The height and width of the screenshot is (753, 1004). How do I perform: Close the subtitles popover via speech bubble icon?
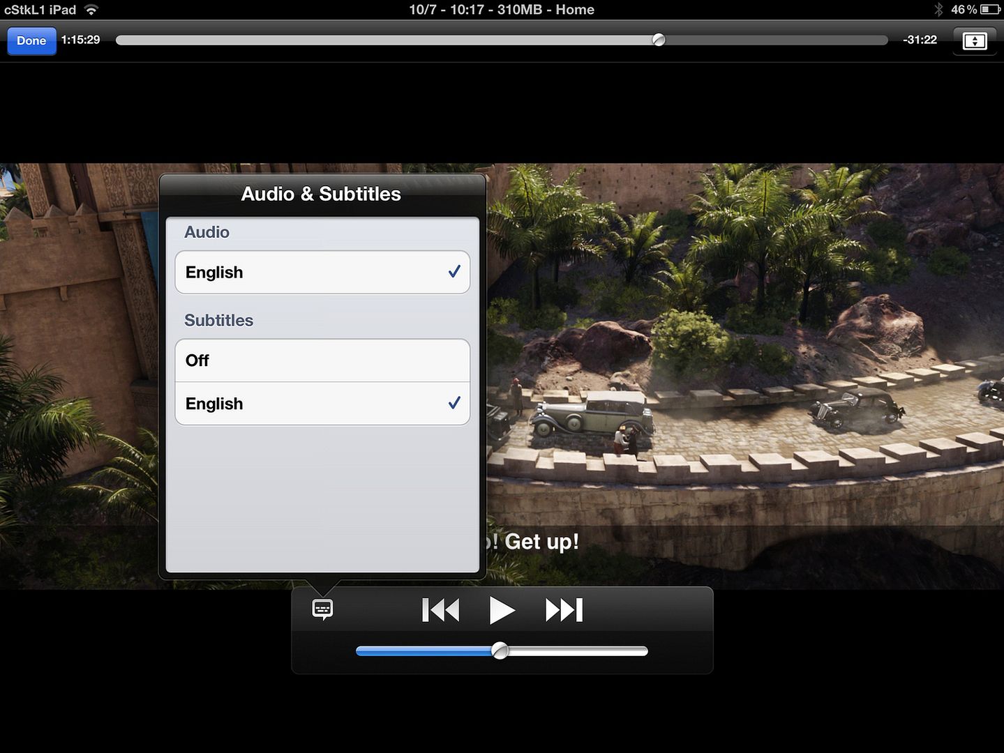pyautogui.click(x=322, y=609)
